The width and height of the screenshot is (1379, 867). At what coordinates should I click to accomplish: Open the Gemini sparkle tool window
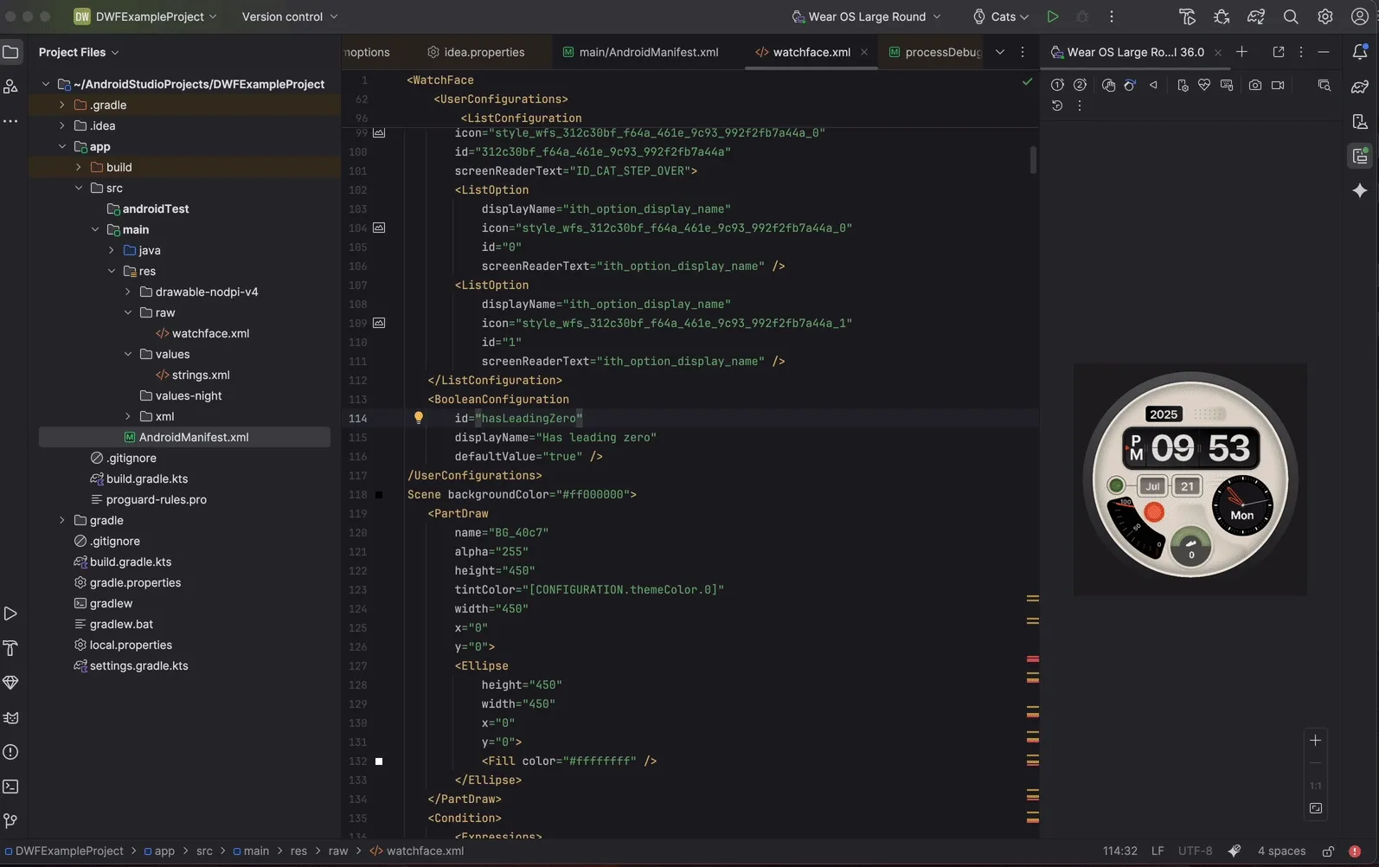(1360, 190)
